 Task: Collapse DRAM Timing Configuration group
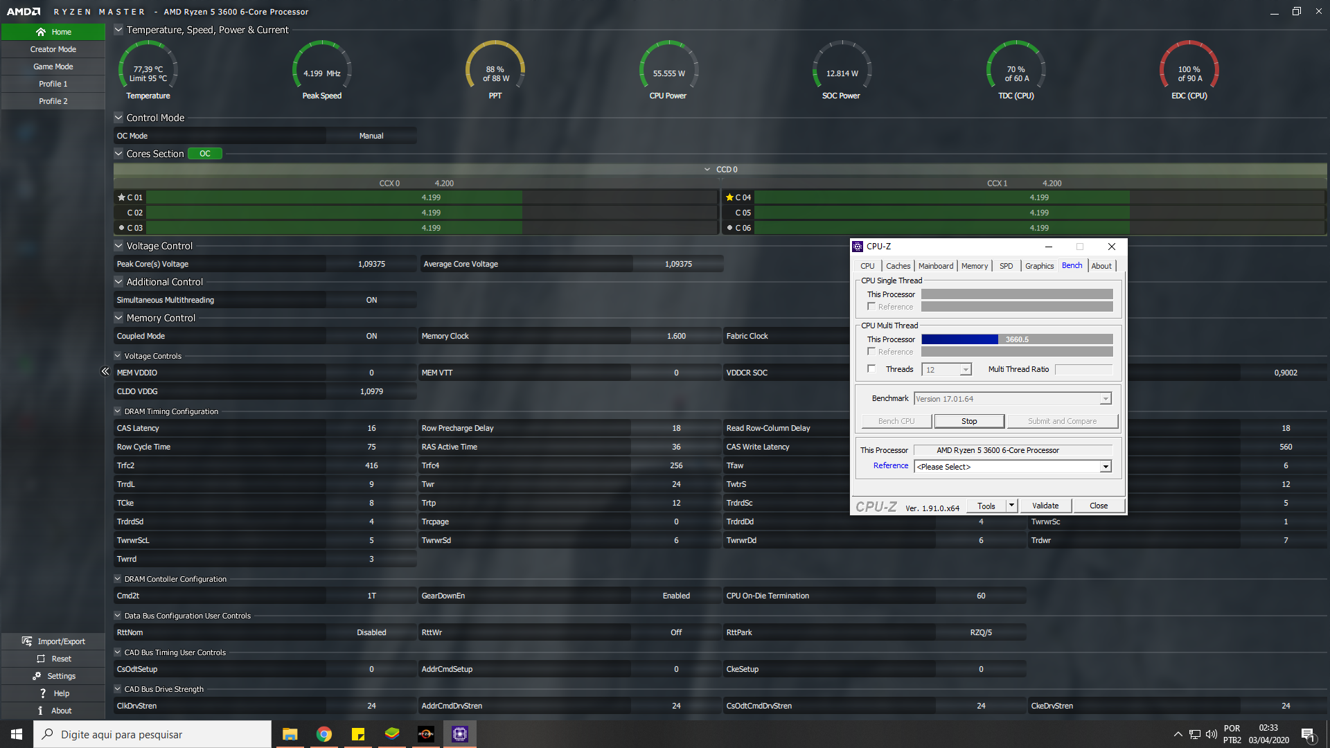click(x=118, y=411)
